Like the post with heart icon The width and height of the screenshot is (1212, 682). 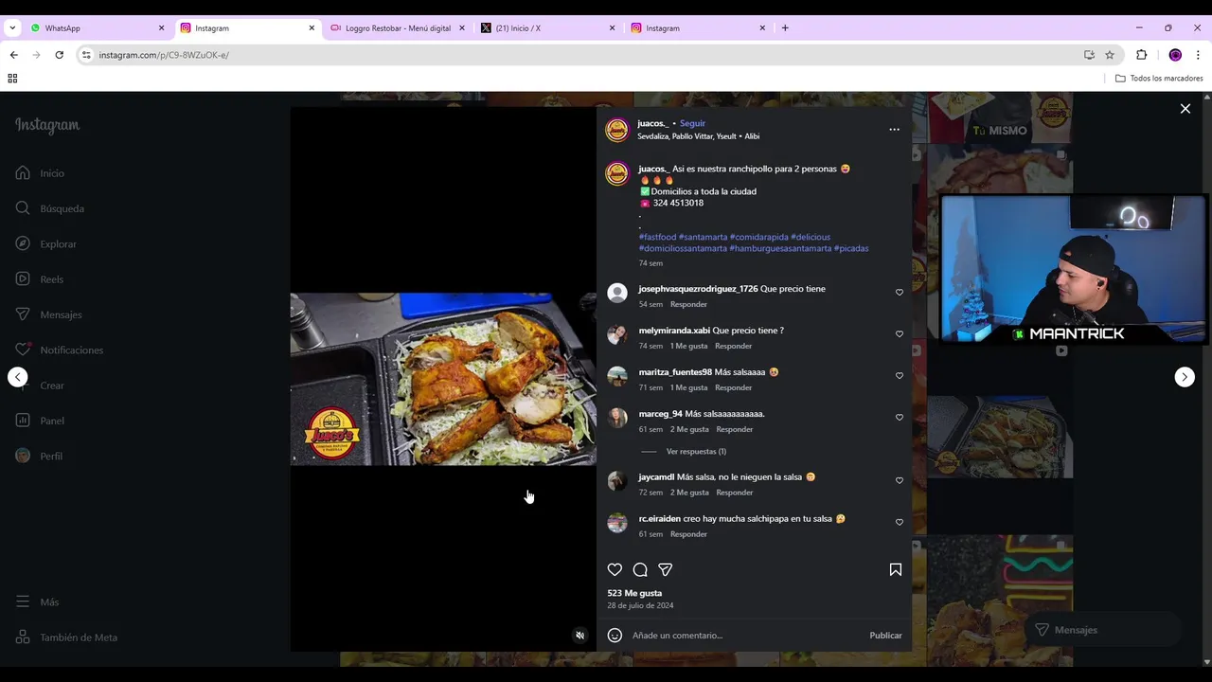pos(615,569)
